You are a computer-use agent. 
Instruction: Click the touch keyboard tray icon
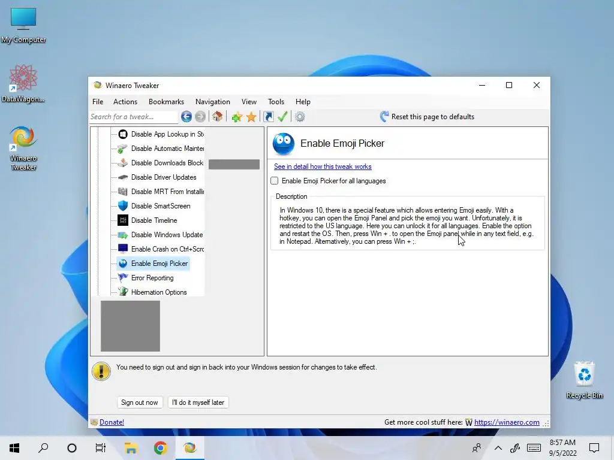[x=534, y=448]
